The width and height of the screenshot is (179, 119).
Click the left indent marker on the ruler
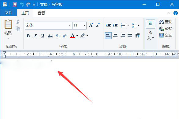coord(4,54)
